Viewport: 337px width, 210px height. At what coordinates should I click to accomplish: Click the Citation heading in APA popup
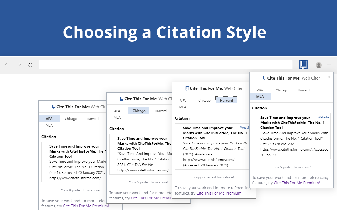pos(49,136)
